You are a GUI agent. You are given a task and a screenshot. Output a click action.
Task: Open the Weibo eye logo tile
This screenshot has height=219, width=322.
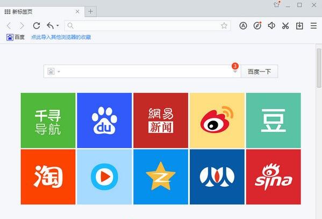coord(217,121)
